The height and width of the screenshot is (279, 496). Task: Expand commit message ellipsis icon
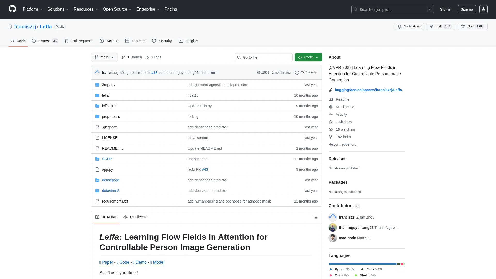(x=213, y=73)
